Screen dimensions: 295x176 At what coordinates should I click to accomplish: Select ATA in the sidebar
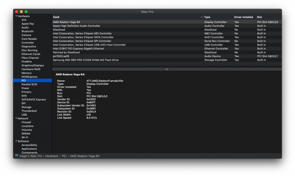click(x=24, y=20)
